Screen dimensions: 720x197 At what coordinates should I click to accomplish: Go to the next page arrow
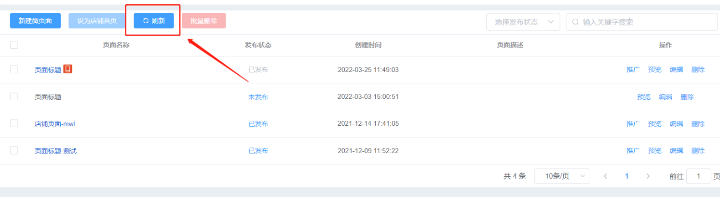pyautogui.click(x=648, y=176)
